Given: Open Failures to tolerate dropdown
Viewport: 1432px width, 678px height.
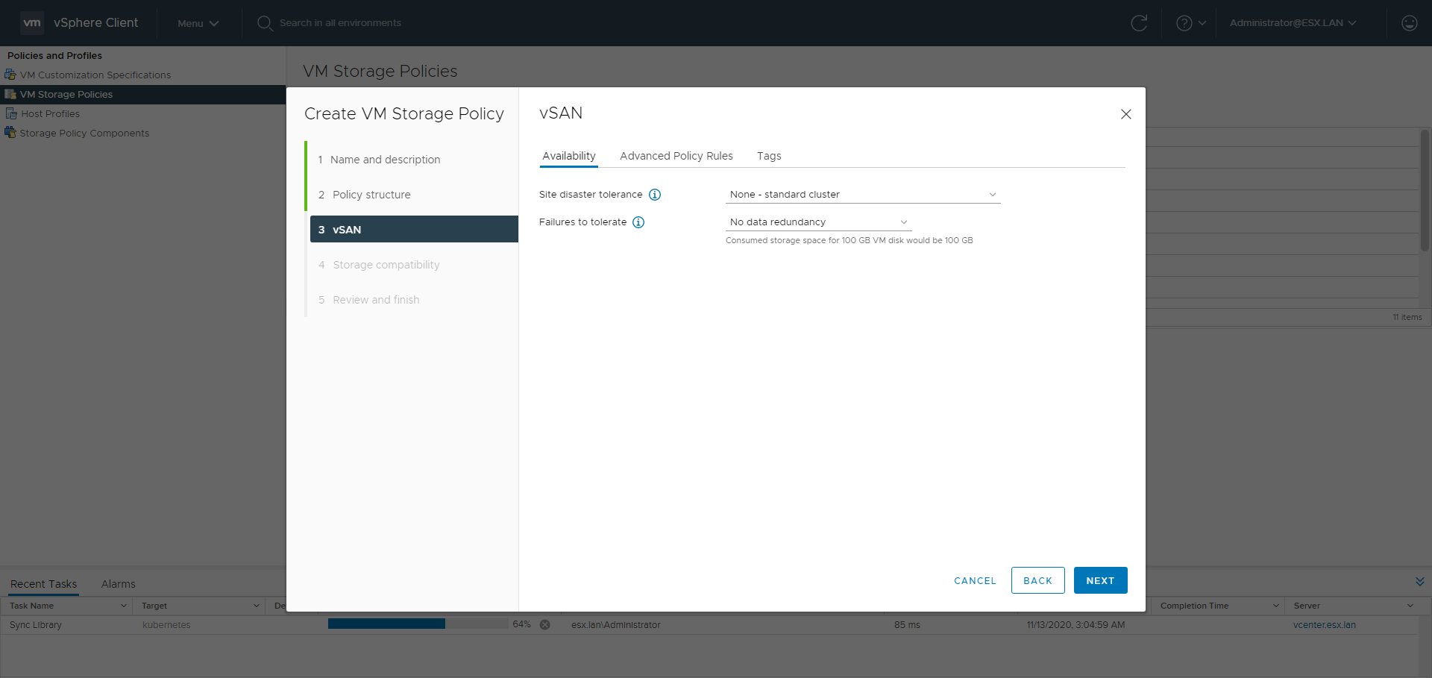Looking at the screenshot, I should [817, 222].
